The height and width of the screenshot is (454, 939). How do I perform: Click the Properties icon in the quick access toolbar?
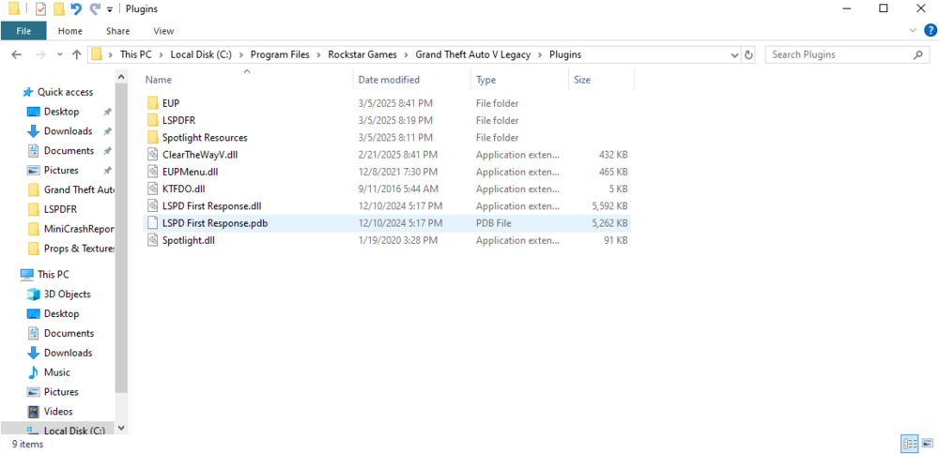click(40, 9)
